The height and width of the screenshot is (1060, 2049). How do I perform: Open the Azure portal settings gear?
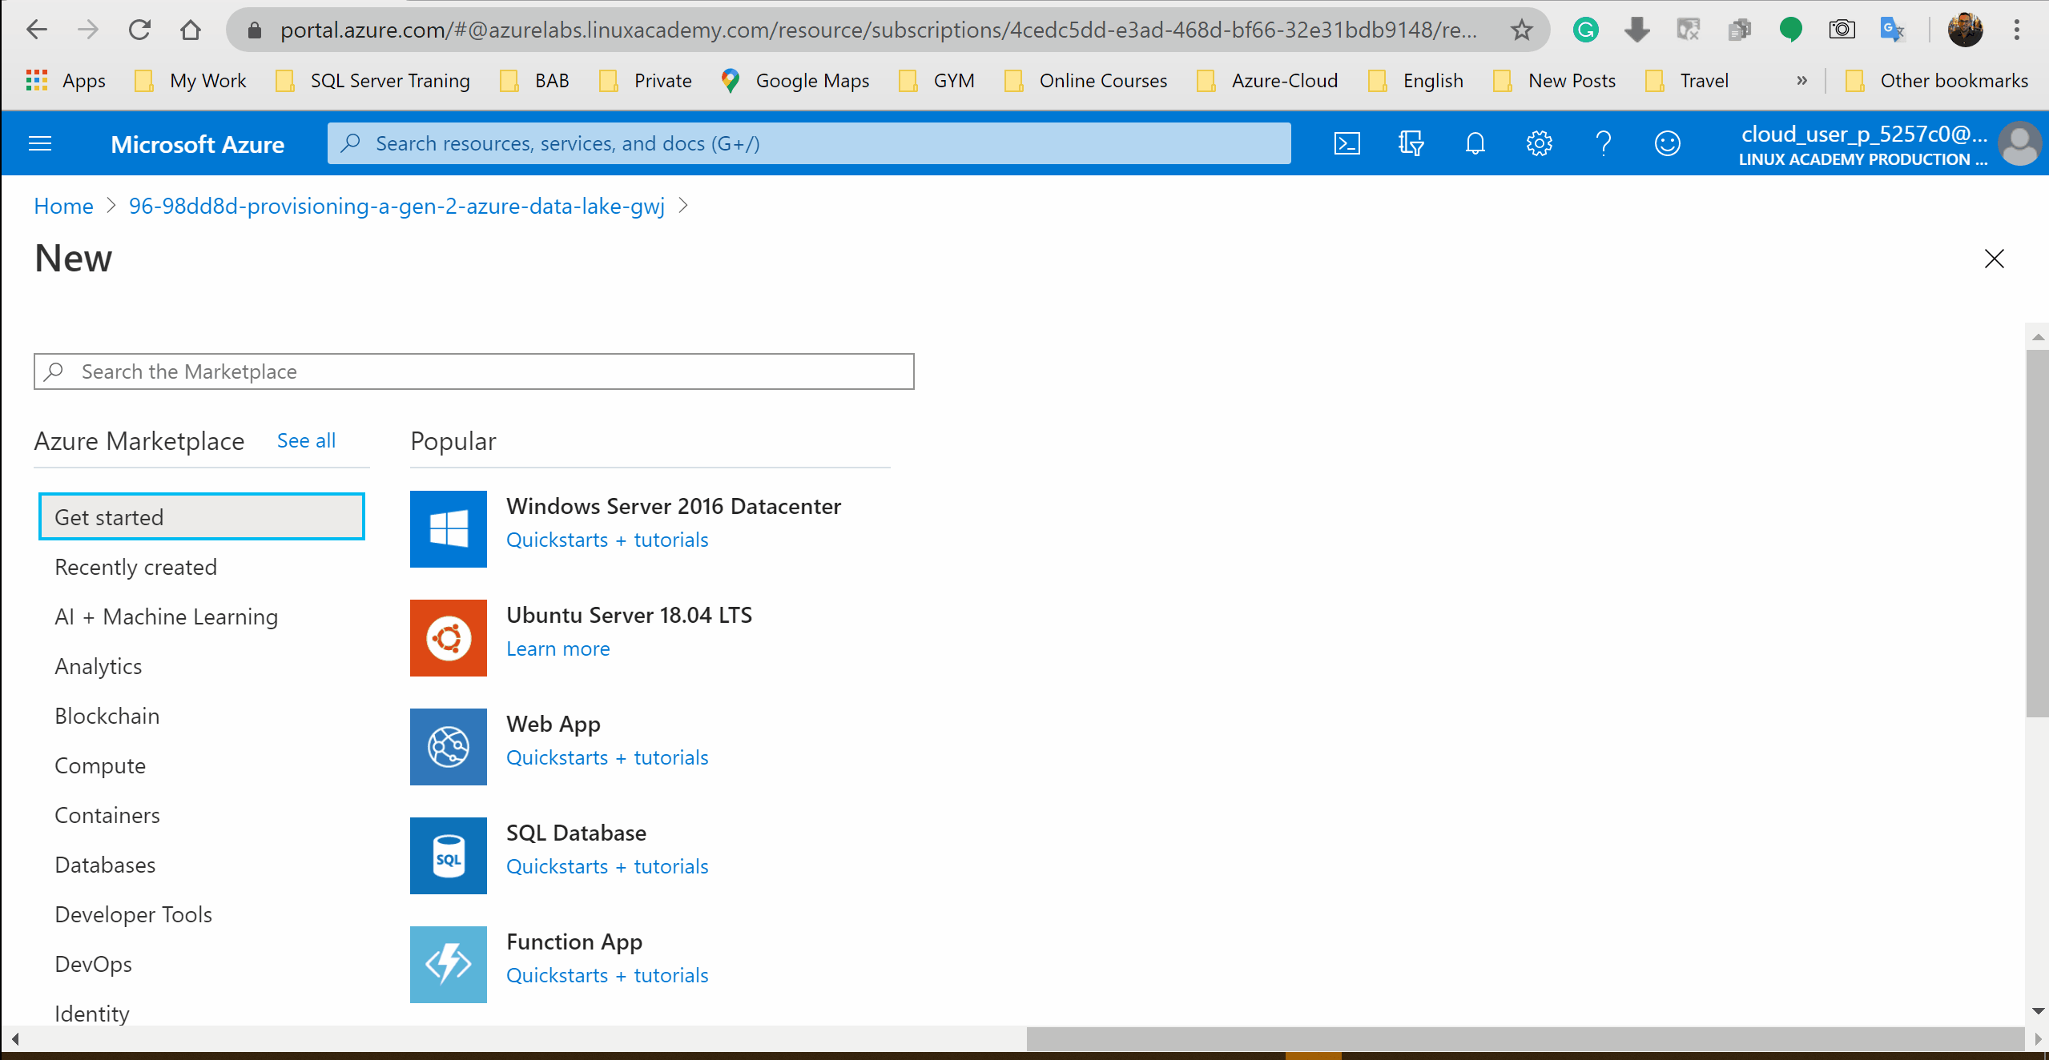pos(1538,143)
